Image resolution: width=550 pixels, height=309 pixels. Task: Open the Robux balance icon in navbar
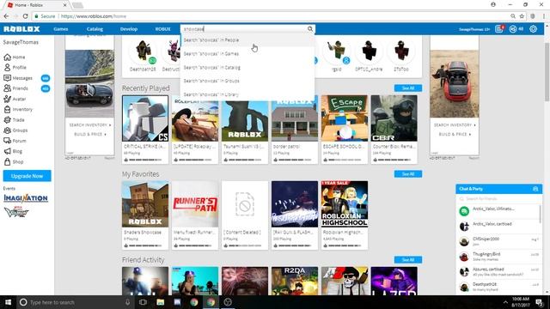coord(513,29)
